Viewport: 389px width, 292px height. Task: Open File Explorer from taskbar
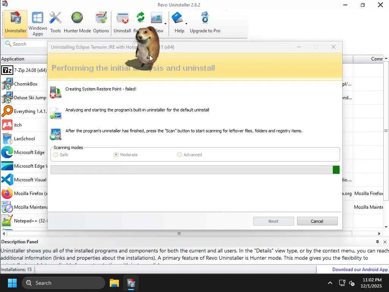(x=114, y=283)
